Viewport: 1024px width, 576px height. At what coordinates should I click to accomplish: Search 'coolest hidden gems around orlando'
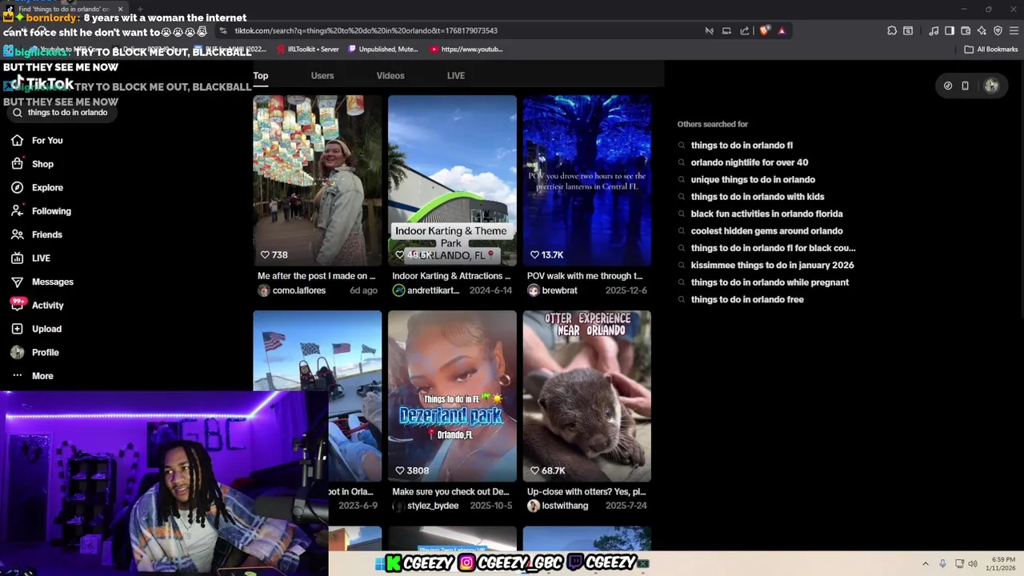[x=766, y=231]
